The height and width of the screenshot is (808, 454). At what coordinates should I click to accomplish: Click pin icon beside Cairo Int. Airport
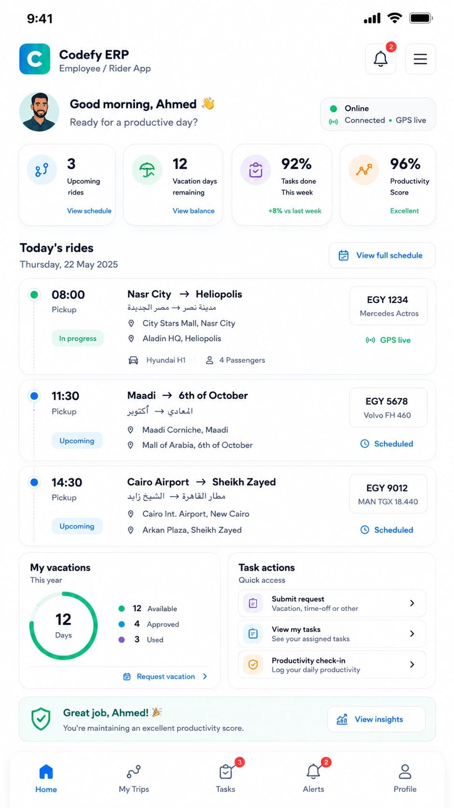coord(130,514)
